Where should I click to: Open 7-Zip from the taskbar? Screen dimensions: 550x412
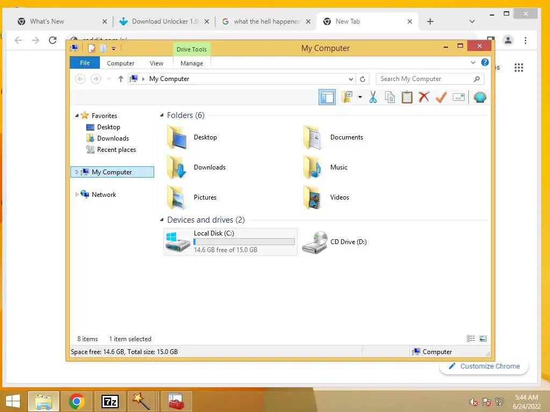(x=110, y=401)
